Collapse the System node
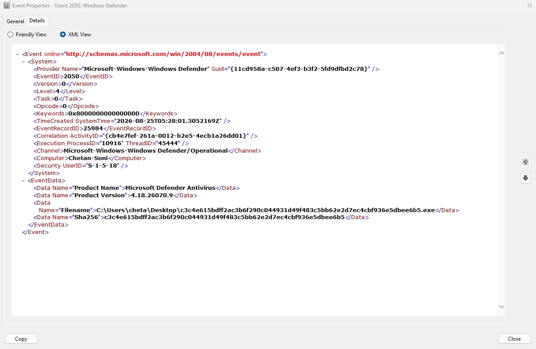This screenshot has width=536, height=349. point(23,62)
